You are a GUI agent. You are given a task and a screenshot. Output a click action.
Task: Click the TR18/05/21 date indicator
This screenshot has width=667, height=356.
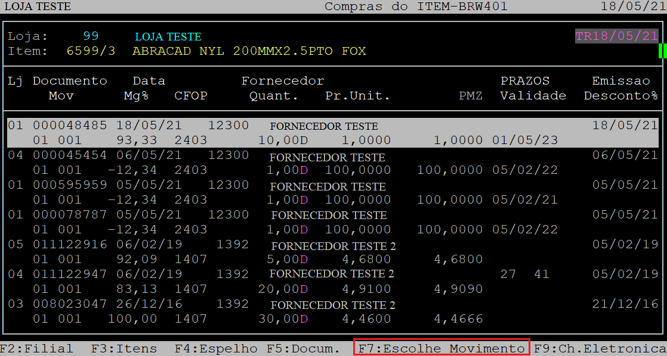[x=616, y=36]
